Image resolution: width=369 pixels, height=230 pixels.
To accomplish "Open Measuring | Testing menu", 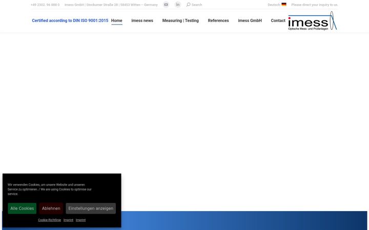I will point(180,20).
